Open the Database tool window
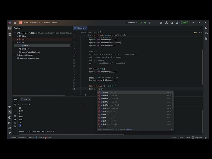This screenshot has height=159, width=212. [x=206, y=38]
